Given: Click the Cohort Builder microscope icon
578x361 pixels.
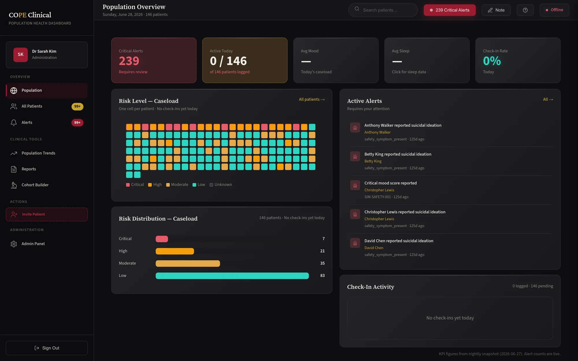Looking at the screenshot, I should (14, 185).
